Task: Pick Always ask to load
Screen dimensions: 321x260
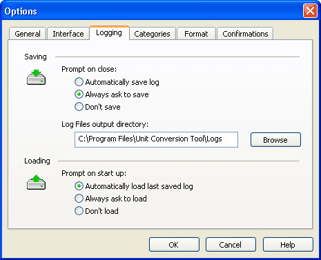Action: click(110, 199)
